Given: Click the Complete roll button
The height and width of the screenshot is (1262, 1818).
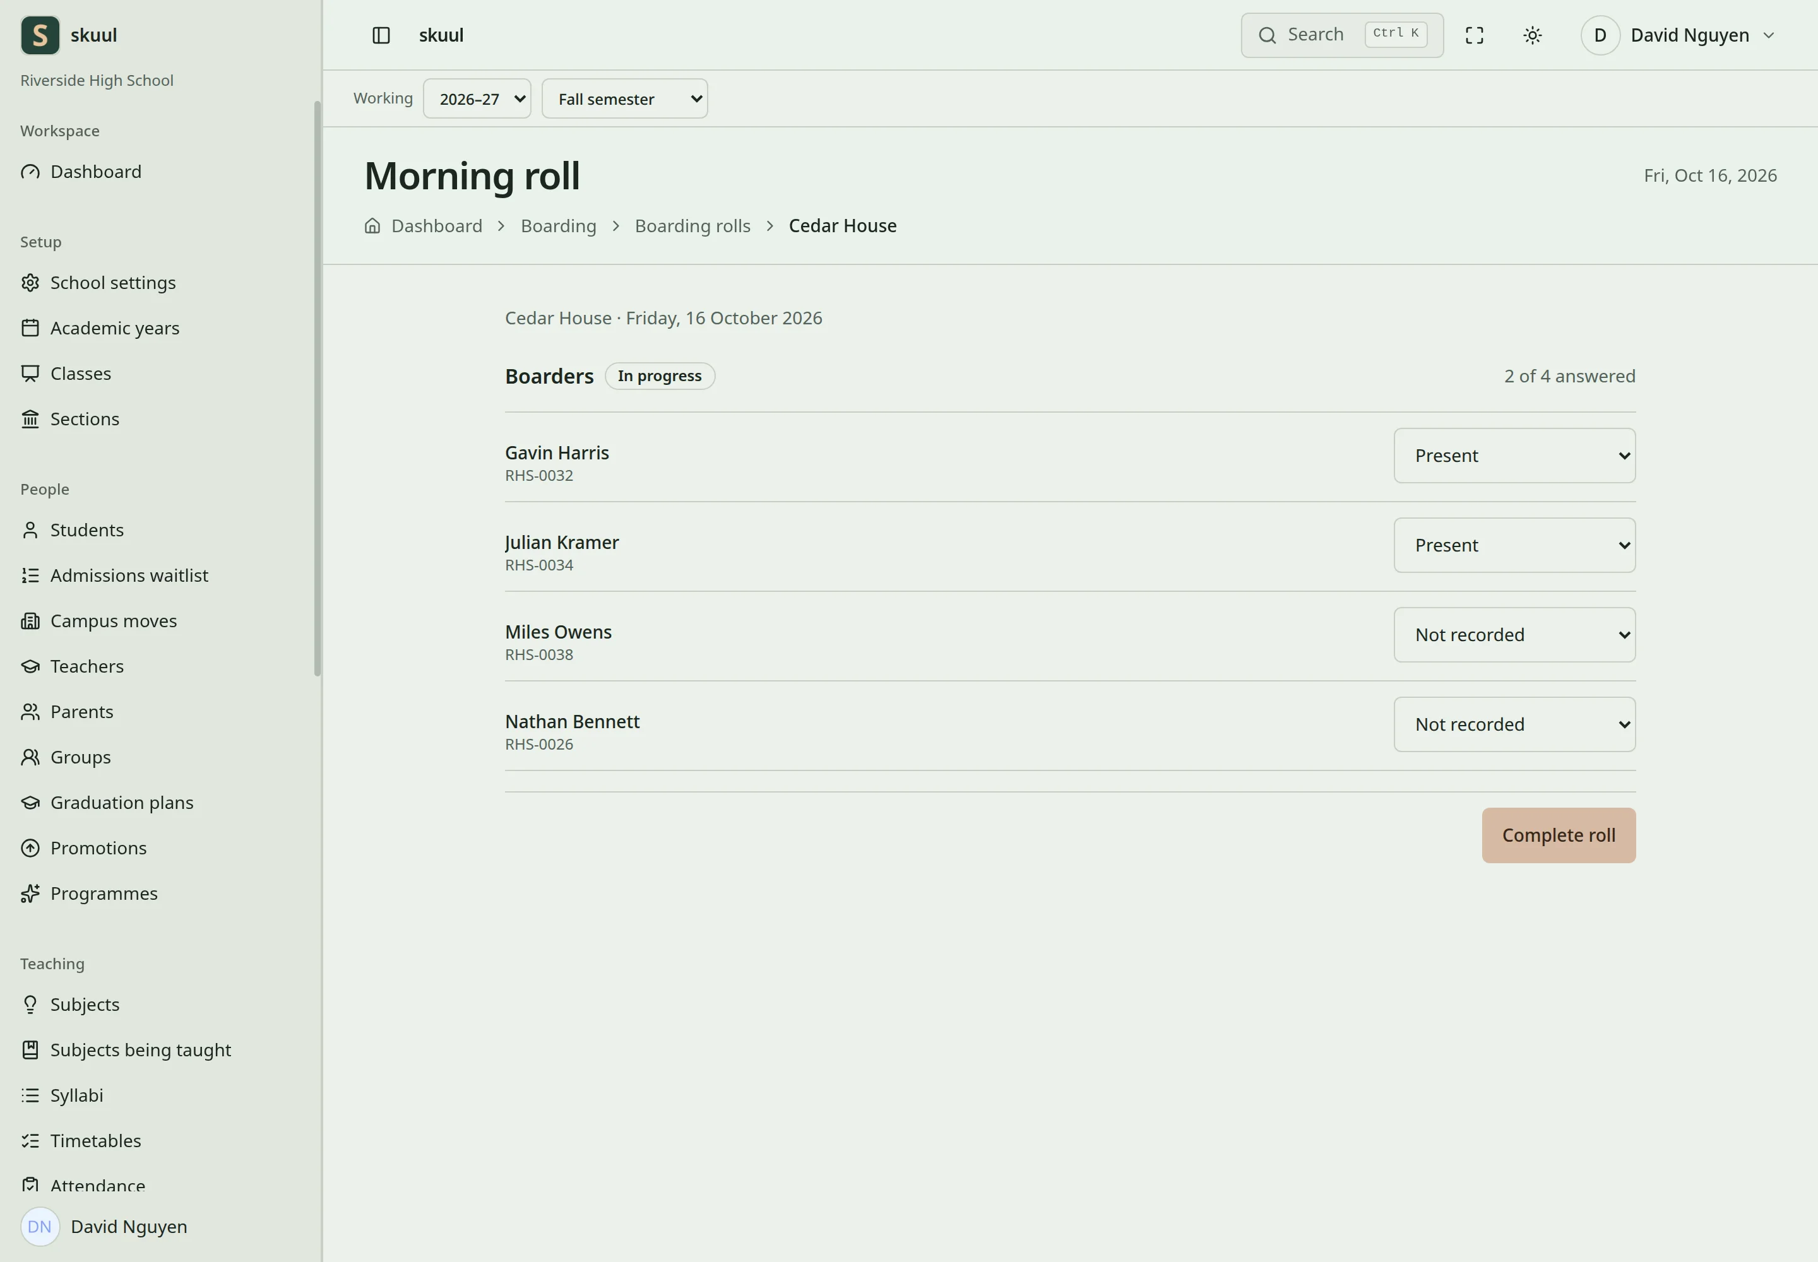Looking at the screenshot, I should click(1559, 835).
